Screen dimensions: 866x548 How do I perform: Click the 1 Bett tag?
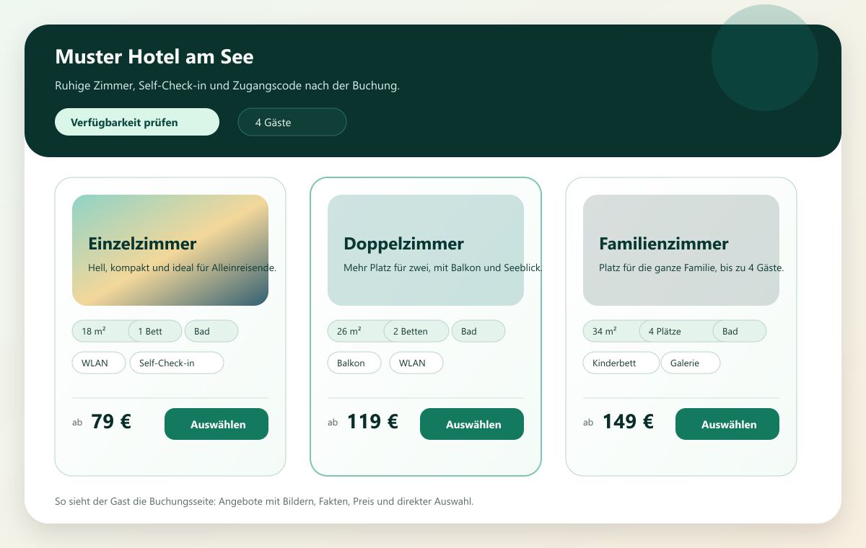(x=155, y=331)
